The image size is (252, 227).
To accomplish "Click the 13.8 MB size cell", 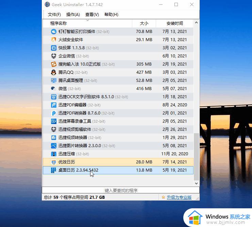I will [144, 170].
